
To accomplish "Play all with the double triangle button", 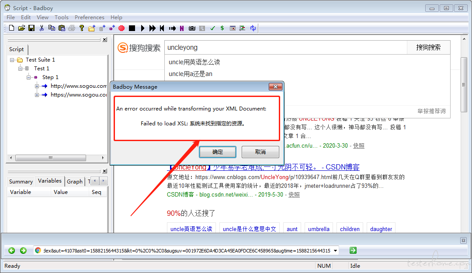I will pyautogui.click(x=153, y=28).
